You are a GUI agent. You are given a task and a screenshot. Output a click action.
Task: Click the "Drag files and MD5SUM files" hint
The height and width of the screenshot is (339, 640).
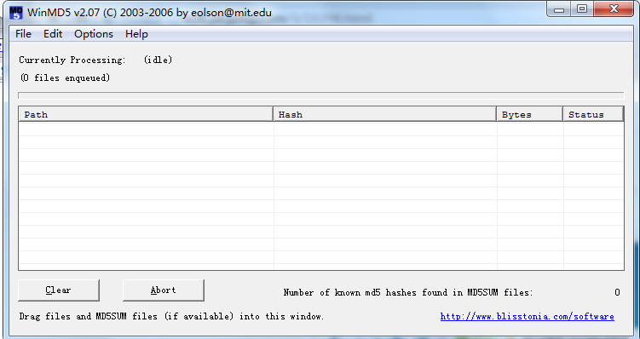click(171, 317)
